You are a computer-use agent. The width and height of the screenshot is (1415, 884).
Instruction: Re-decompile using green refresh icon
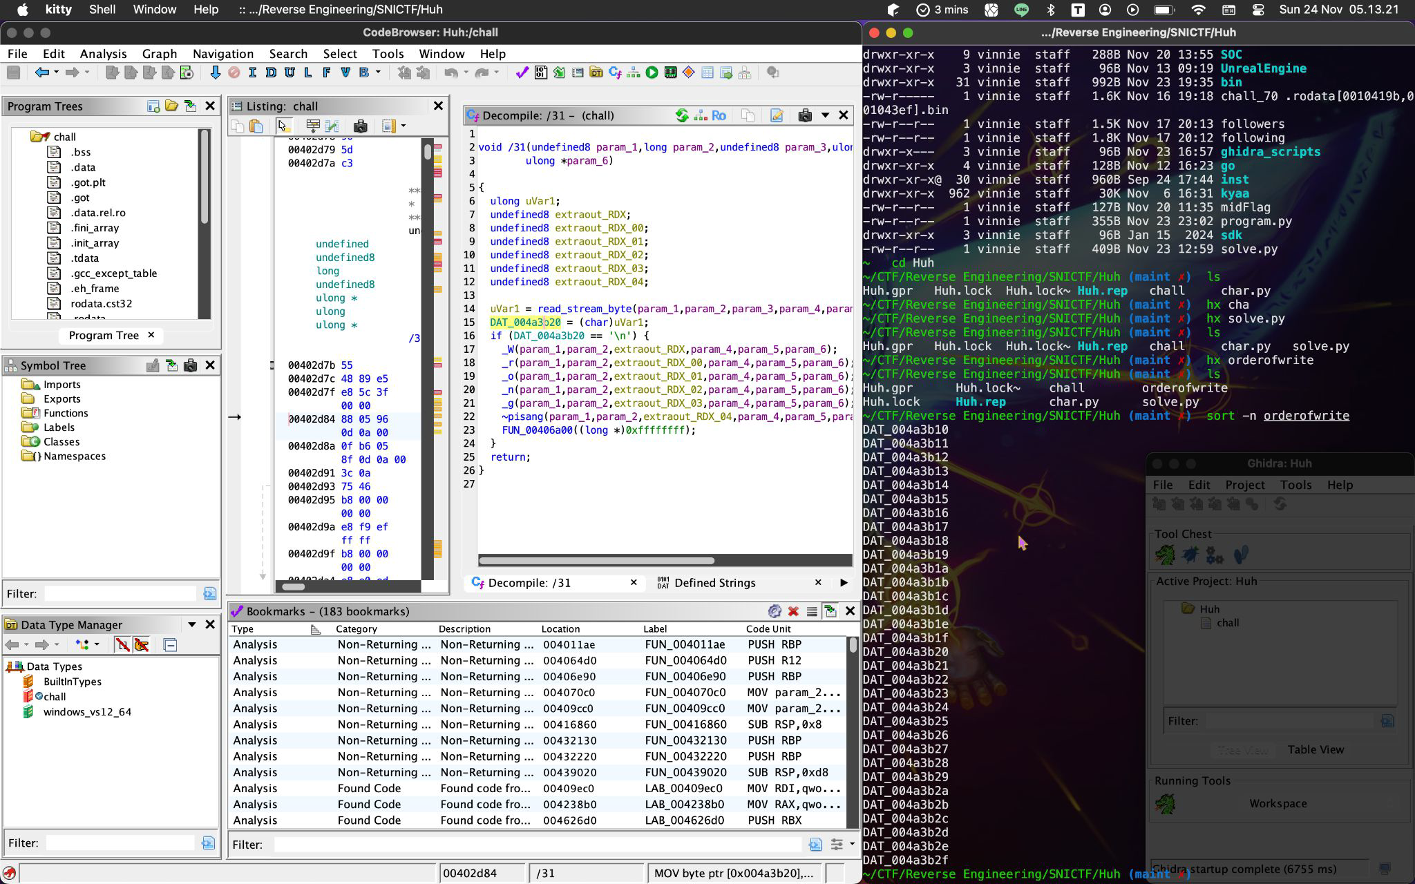coord(682,115)
